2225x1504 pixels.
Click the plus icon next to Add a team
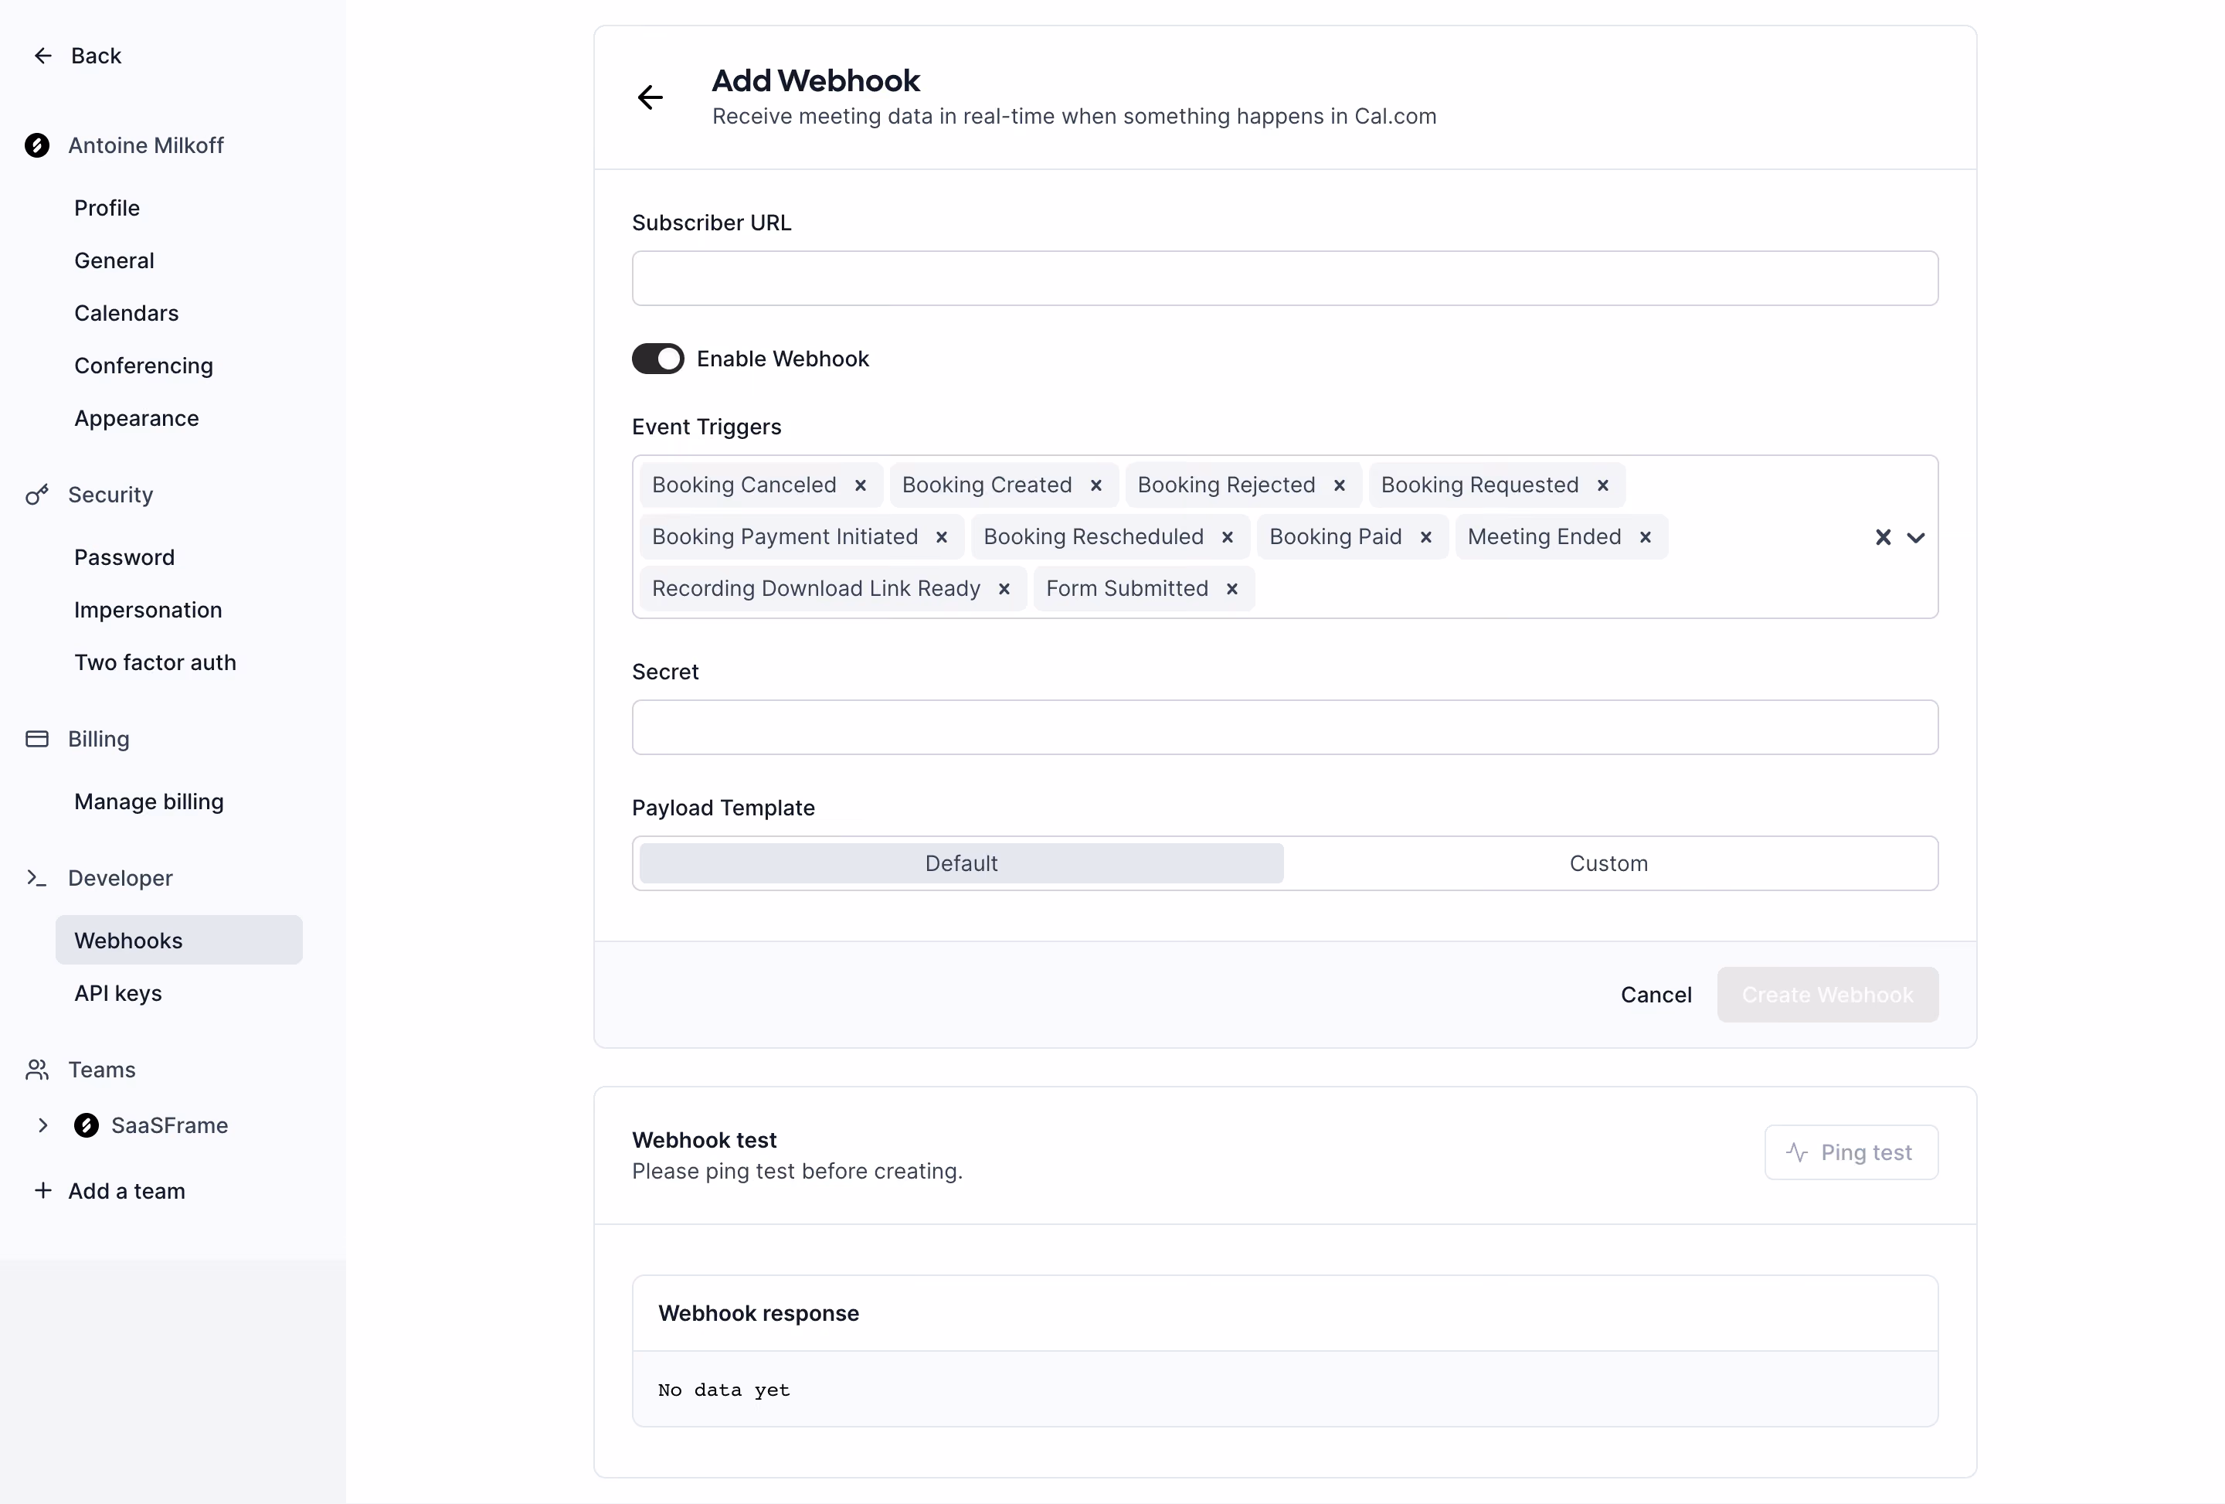(43, 1191)
